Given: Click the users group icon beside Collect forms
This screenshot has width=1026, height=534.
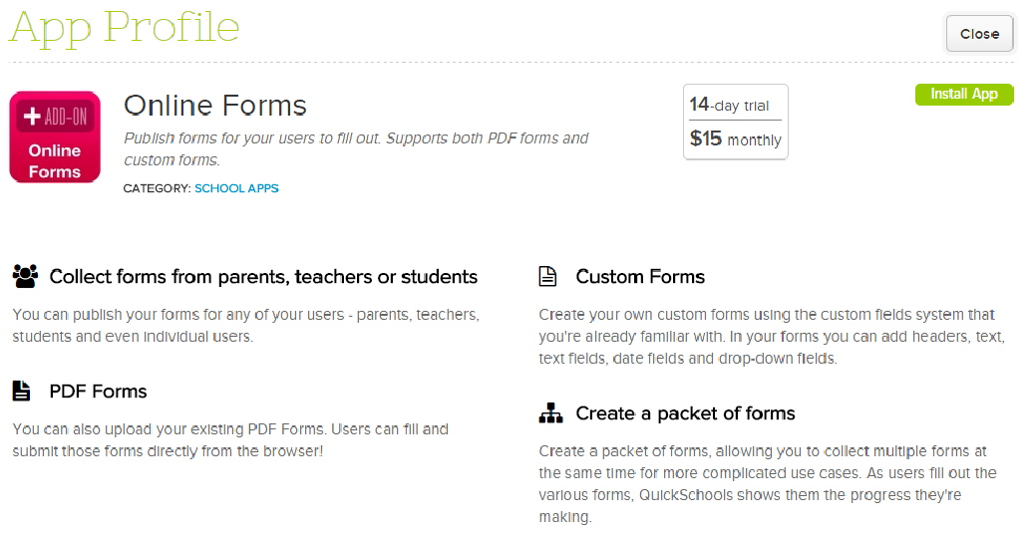Looking at the screenshot, I should pos(25,276).
